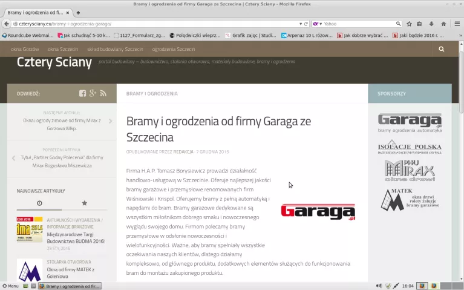
Task: Click the search magnifier in Yahoo box
Action: (398, 24)
